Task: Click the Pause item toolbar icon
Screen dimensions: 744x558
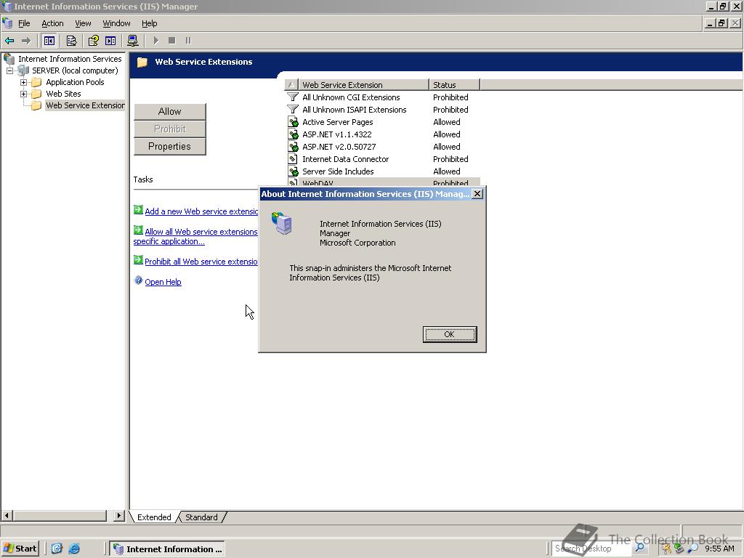Action: [188, 41]
